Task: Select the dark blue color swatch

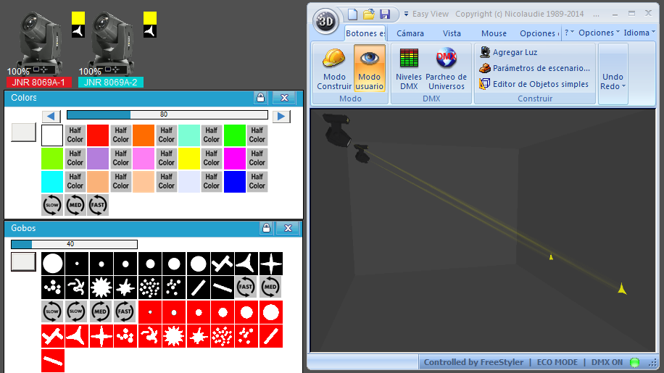Action: click(235, 182)
